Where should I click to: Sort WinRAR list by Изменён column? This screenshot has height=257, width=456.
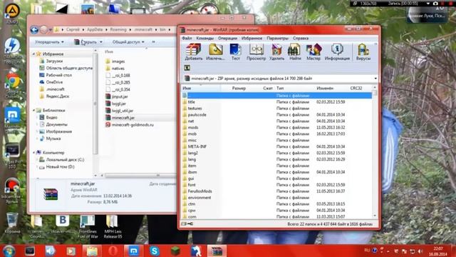pos(325,88)
